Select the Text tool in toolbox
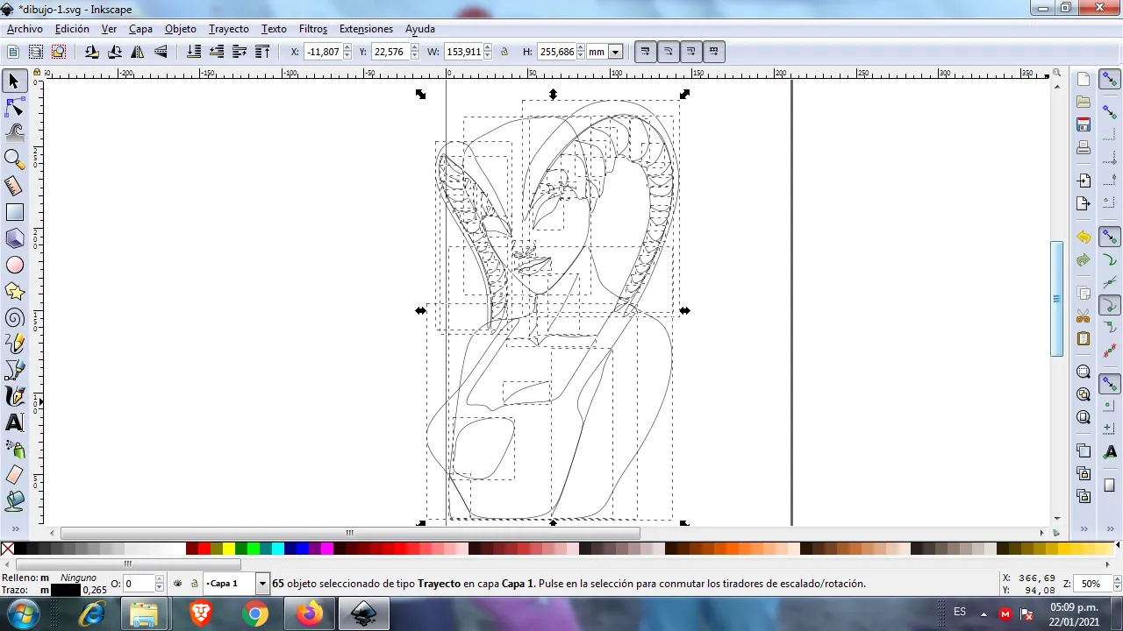 (x=14, y=422)
